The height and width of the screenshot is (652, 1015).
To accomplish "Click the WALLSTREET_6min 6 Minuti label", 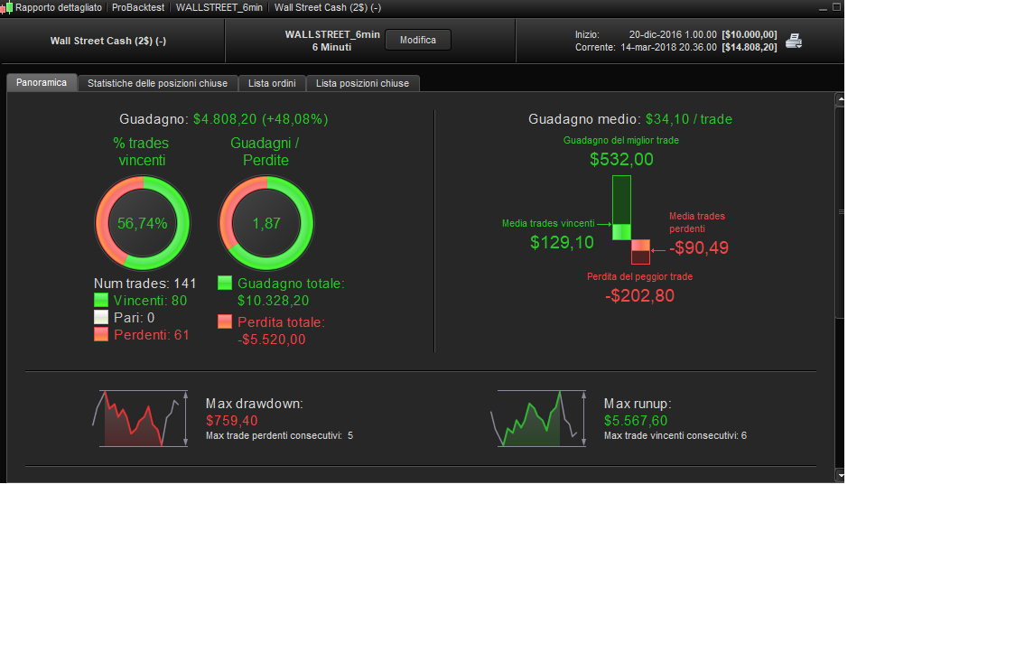I will (x=332, y=41).
